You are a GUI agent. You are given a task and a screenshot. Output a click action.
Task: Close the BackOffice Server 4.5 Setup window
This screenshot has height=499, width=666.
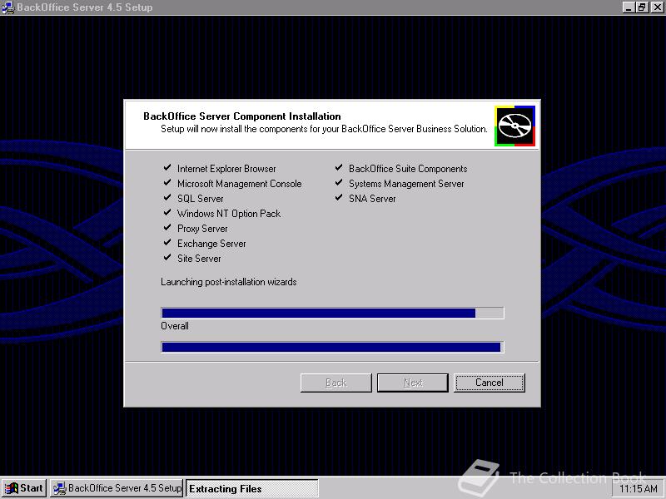coord(657,7)
